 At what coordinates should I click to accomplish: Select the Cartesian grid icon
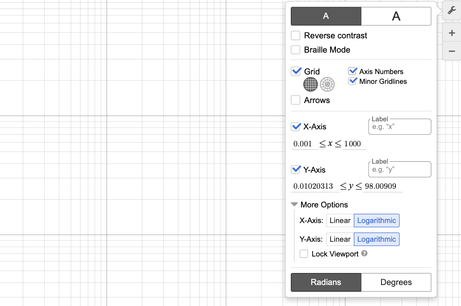[310, 84]
